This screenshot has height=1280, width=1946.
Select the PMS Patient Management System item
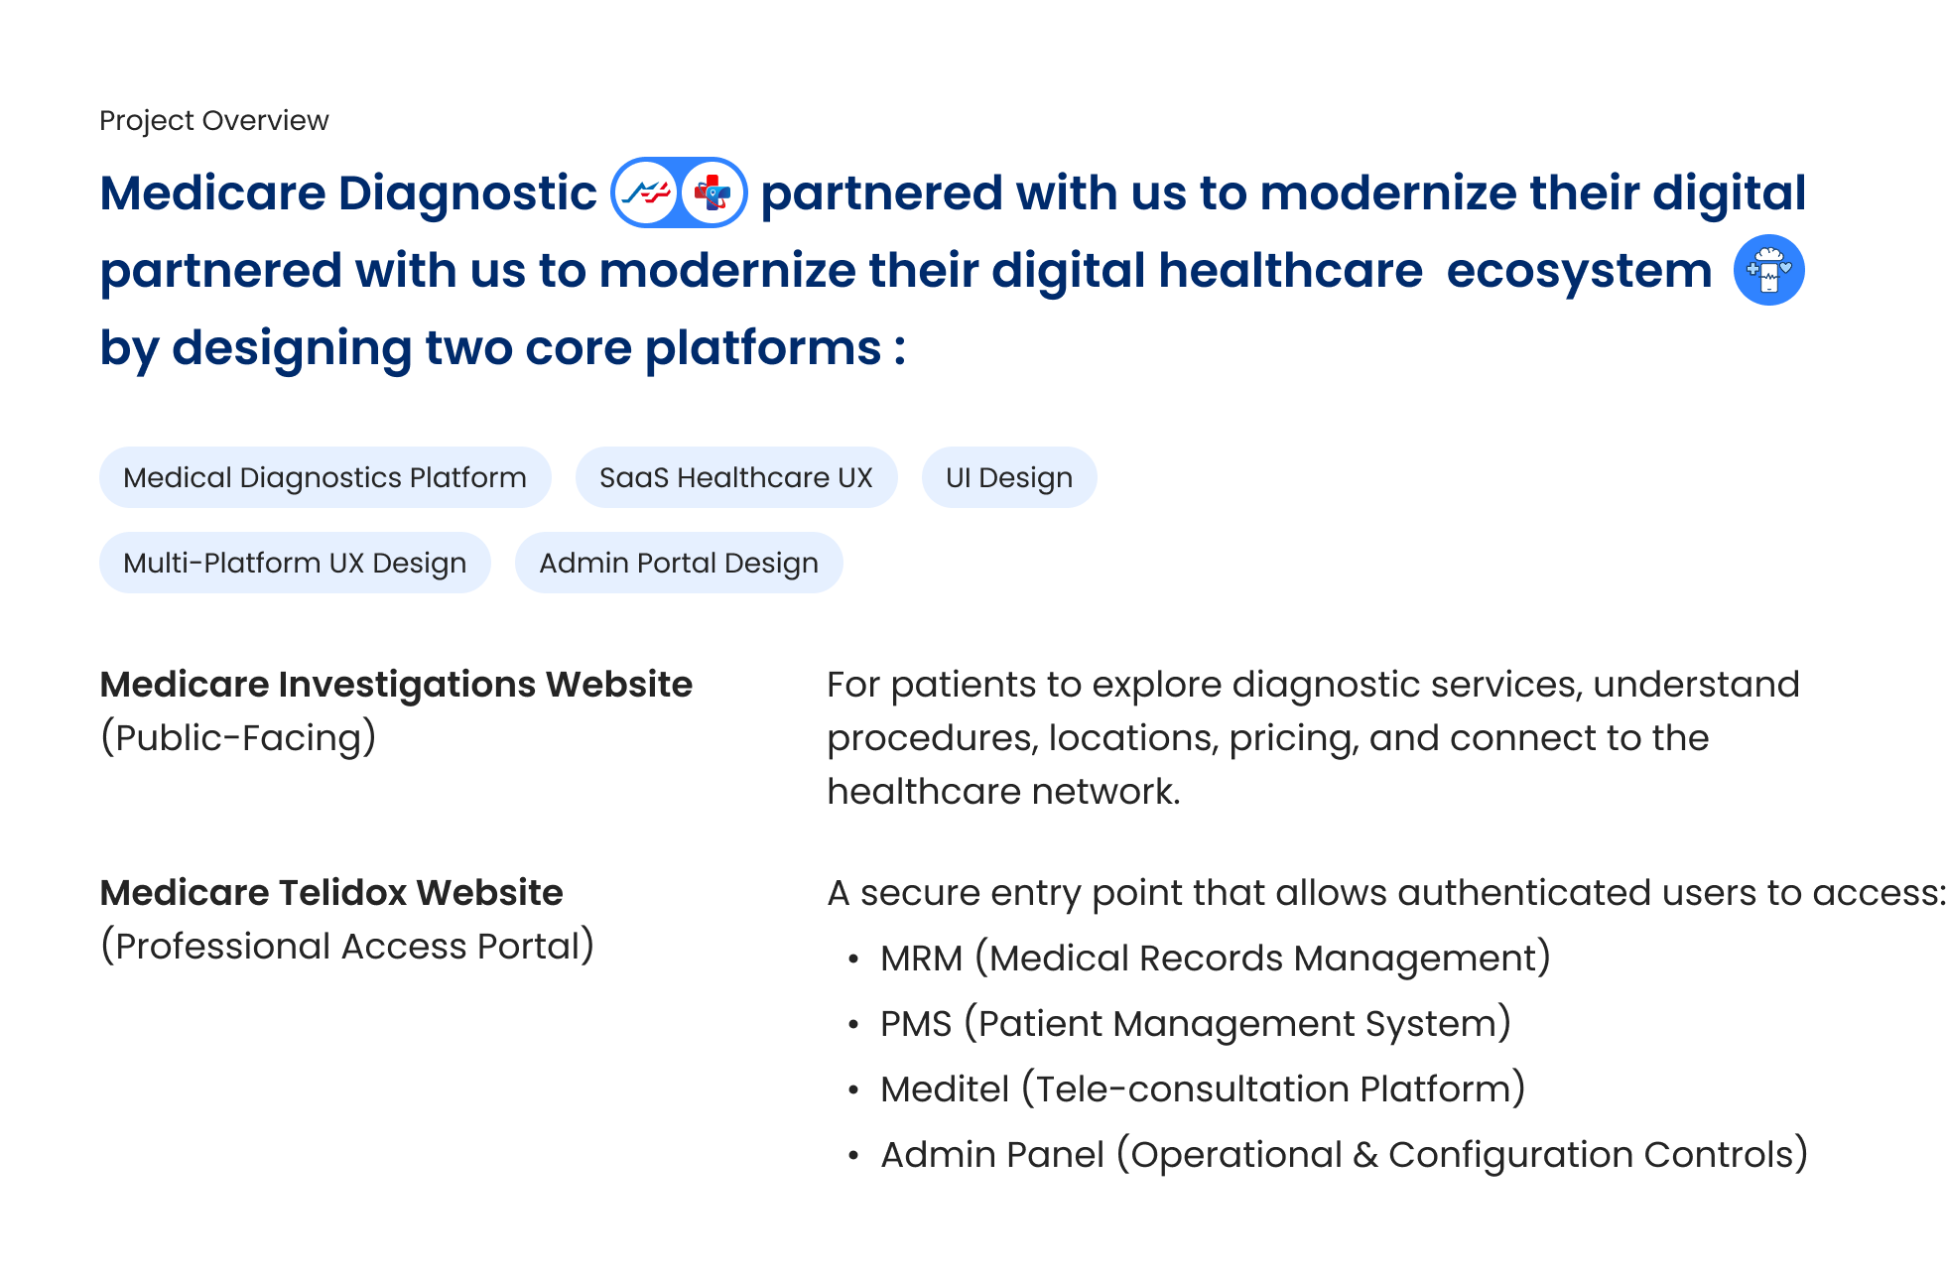pos(1195,1023)
